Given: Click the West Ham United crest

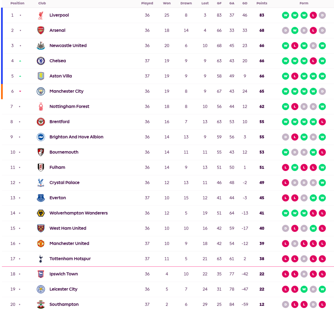Looking at the screenshot, I should (x=40, y=228).
